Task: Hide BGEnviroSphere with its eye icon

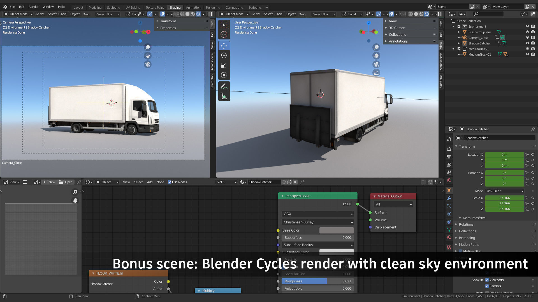Action: (x=527, y=32)
